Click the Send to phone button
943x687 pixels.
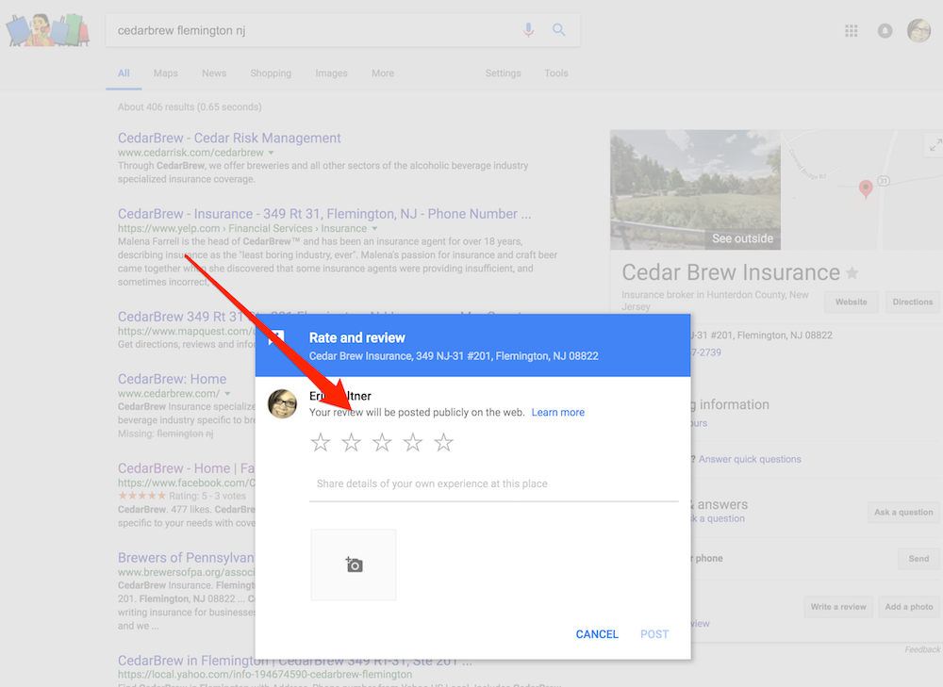point(918,559)
